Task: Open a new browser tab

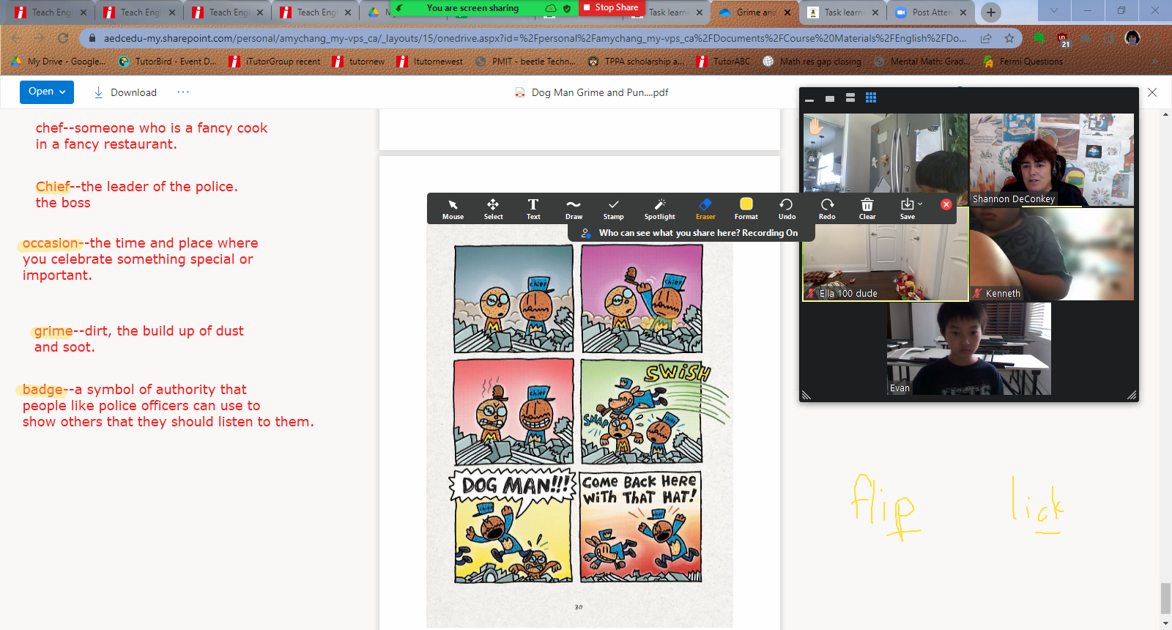Action: (990, 12)
